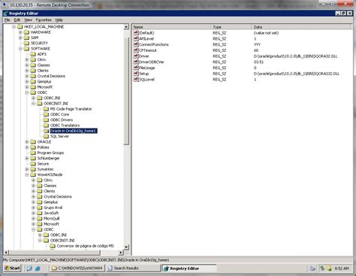Click the ODBC Translators folder icon

click(46, 126)
